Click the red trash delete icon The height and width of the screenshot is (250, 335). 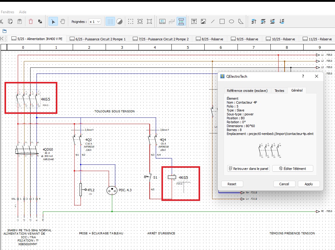point(31,22)
